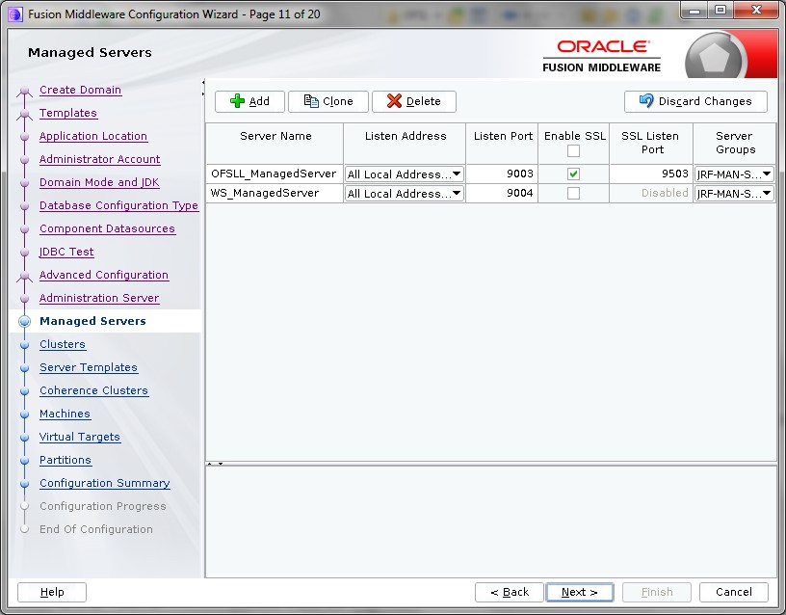
Task: Click the wizard title bar app icon
Action: pyautogui.click(x=15, y=14)
